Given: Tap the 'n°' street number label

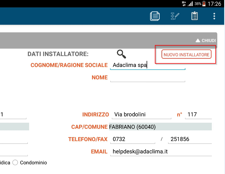Looking at the screenshot, I should [x=180, y=114].
